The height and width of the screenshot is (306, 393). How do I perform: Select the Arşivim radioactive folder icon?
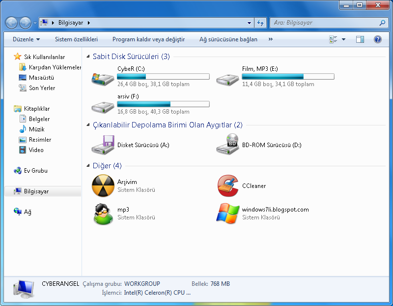(103, 186)
